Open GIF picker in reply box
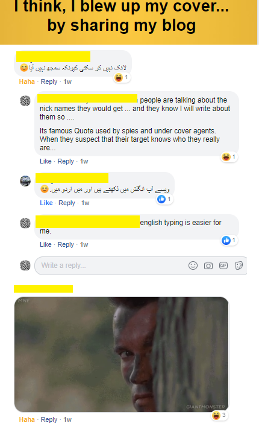 [x=223, y=265]
